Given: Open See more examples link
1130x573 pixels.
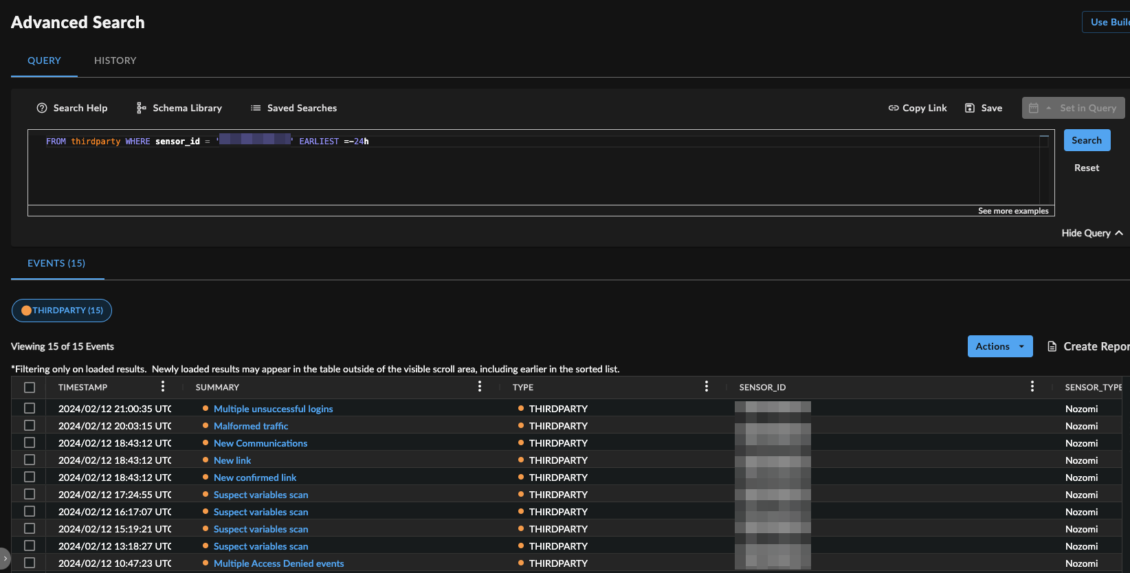Looking at the screenshot, I should click(1013, 211).
